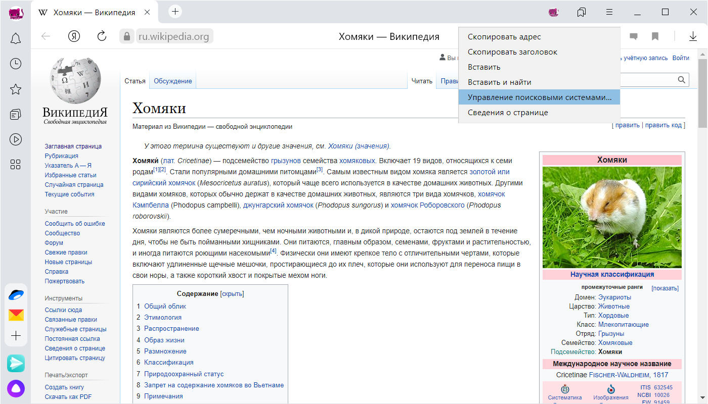Open tab groups icon in title bar
This screenshot has height=404, width=708.
[x=582, y=12]
